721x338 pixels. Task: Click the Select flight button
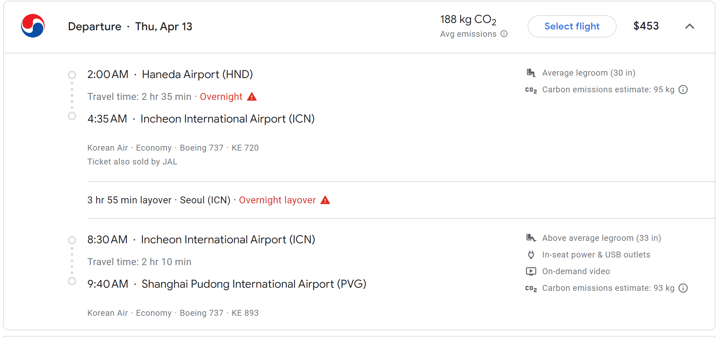(572, 26)
